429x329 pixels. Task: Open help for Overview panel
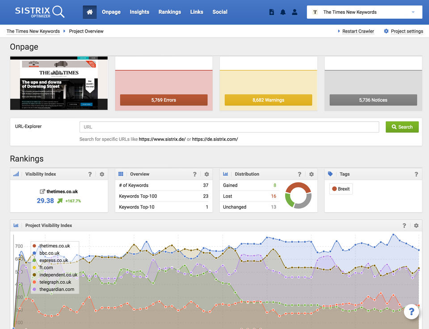click(x=195, y=174)
